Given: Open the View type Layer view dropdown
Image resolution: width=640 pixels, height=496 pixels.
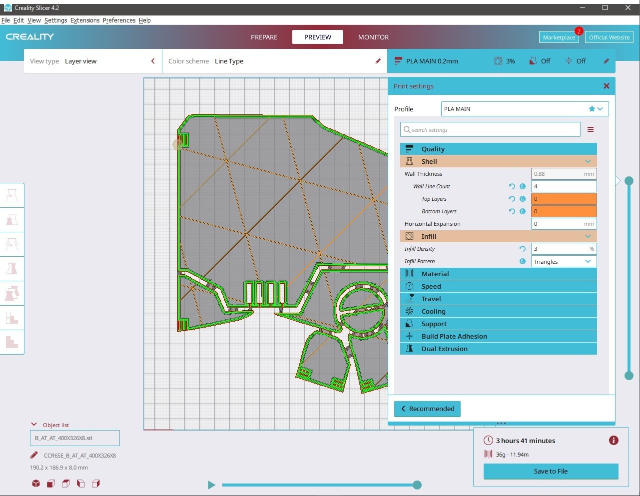Looking at the screenshot, I should pyautogui.click(x=93, y=61).
